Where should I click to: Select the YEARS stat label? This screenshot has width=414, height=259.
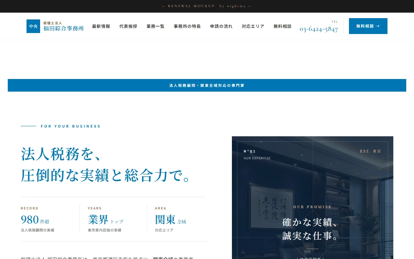click(95, 208)
